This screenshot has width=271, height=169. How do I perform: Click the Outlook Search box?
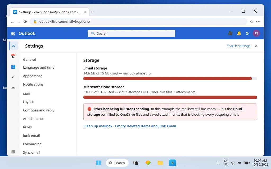click(x=131, y=34)
